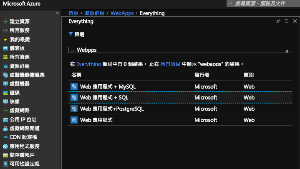Viewport: 300px width, 169px height.
Task: Open the Dashboard (儀表板) icon
Action: click(5, 48)
